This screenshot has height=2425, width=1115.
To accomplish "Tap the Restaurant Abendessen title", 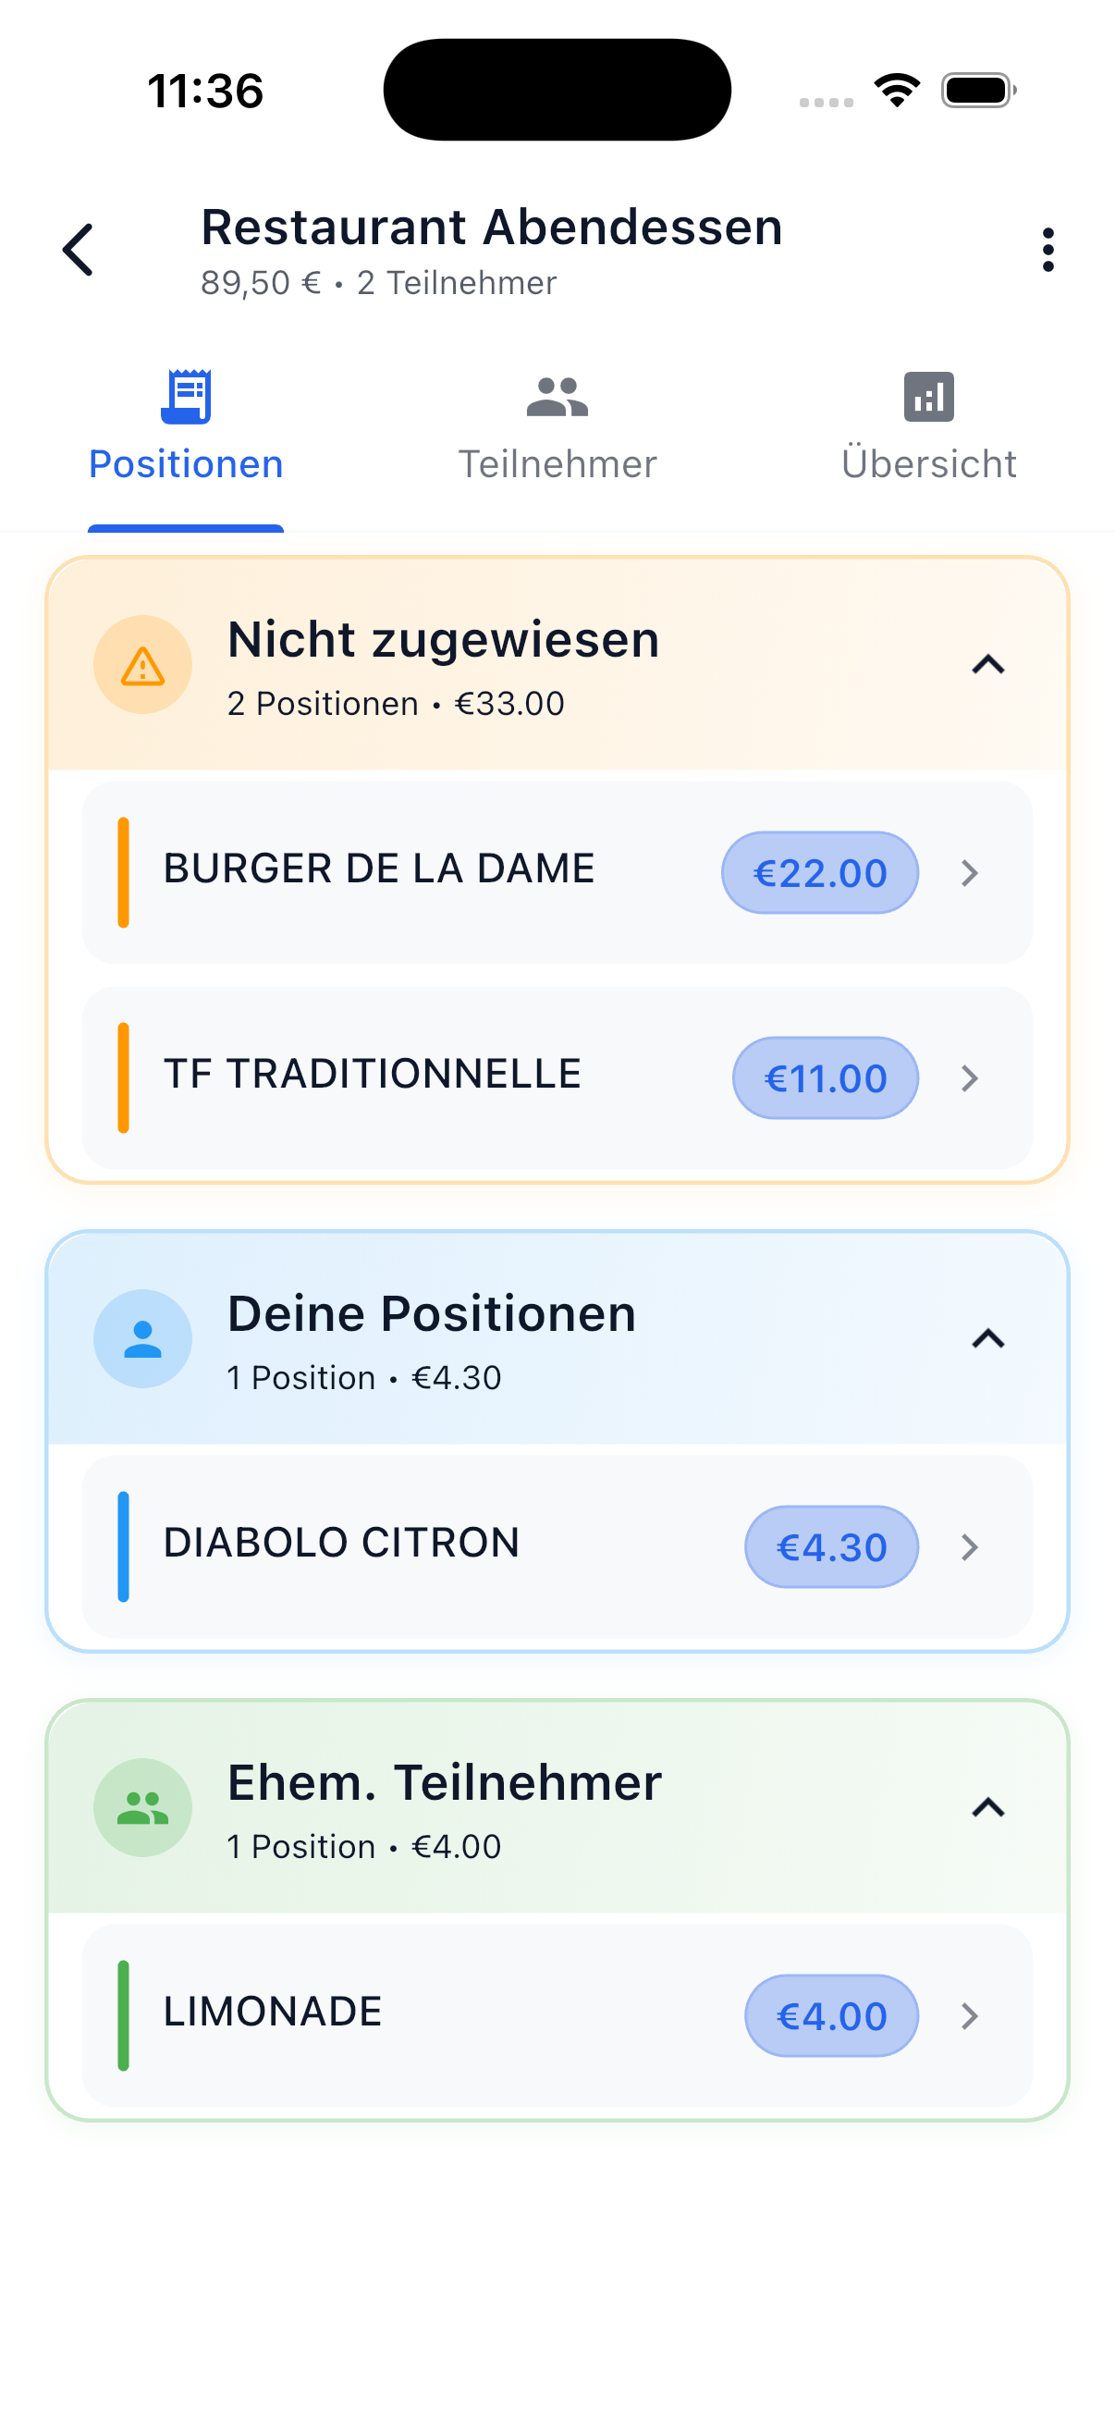I will (x=491, y=228).
